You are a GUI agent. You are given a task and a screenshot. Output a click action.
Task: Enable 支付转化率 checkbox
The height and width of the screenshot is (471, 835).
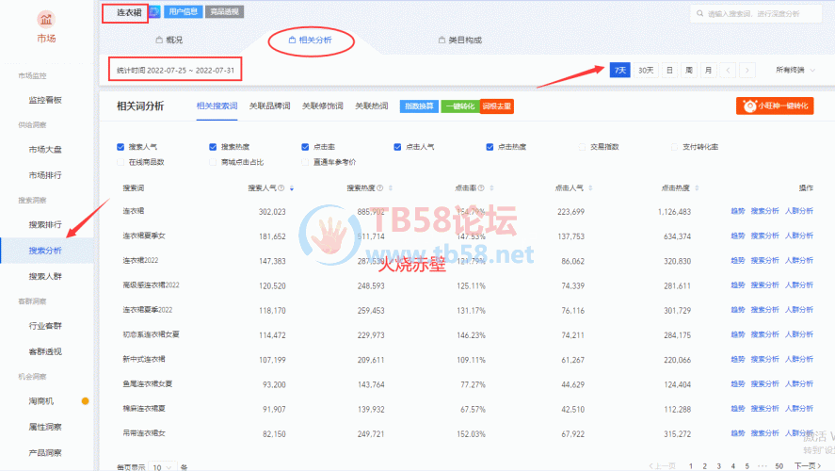(x=674, y=147)
